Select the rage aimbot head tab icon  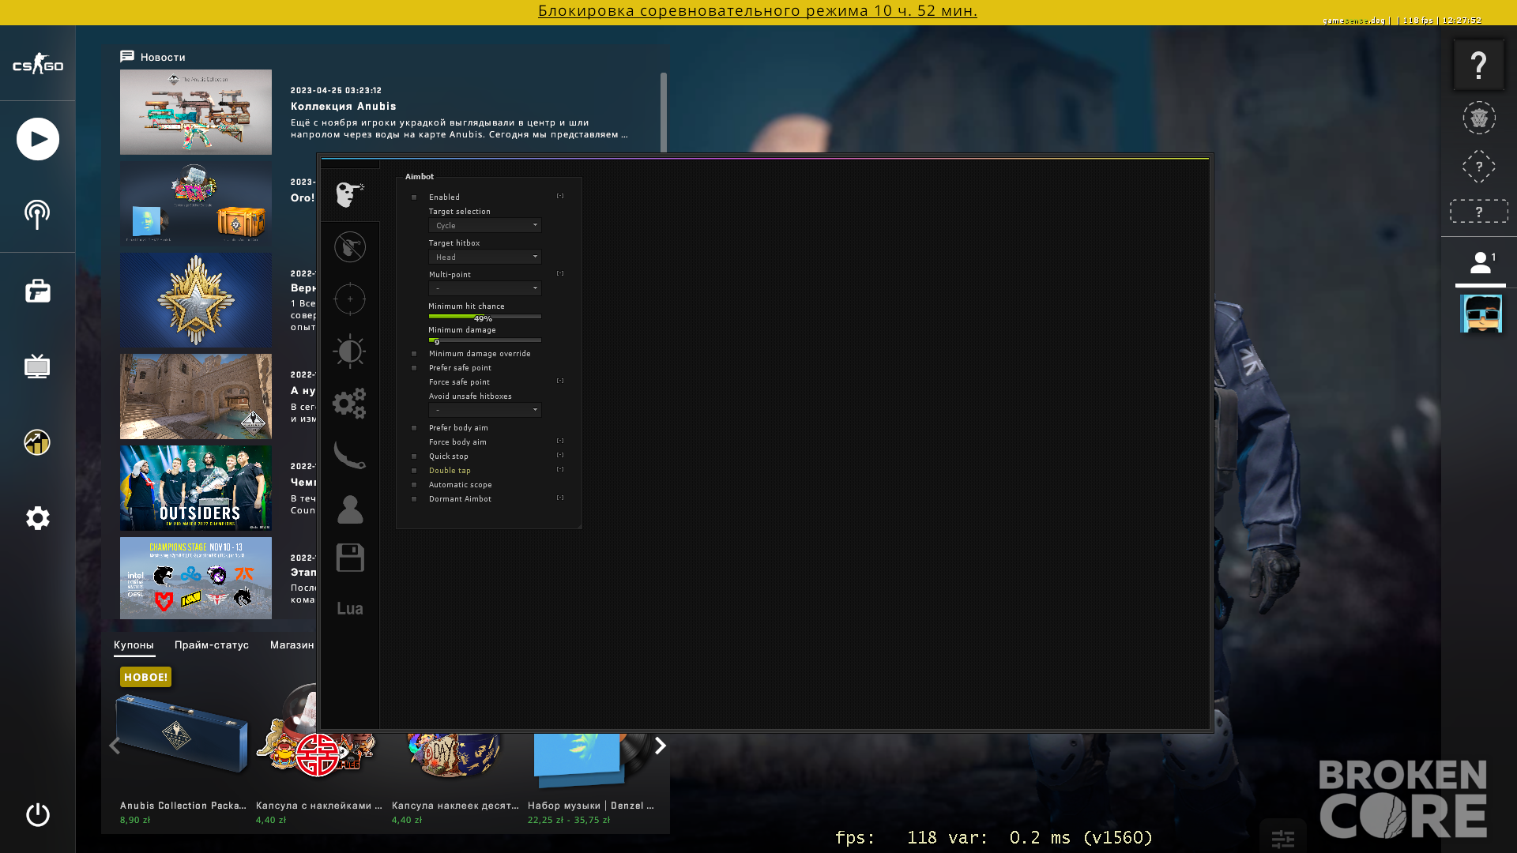point(349,194)
